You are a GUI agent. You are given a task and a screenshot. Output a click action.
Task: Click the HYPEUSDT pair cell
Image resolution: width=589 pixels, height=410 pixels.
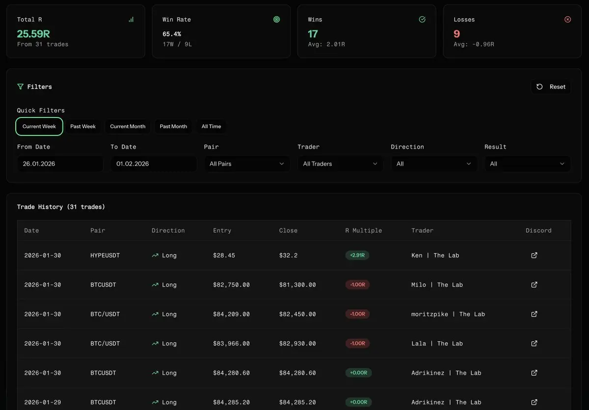click(105, 255)
